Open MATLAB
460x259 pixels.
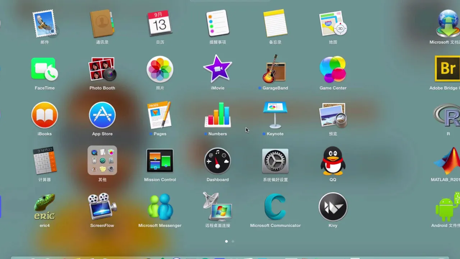(447, 161)
